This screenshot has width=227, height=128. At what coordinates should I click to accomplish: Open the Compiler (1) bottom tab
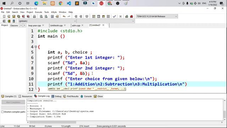pyautogui.click(x=9, y=96)
